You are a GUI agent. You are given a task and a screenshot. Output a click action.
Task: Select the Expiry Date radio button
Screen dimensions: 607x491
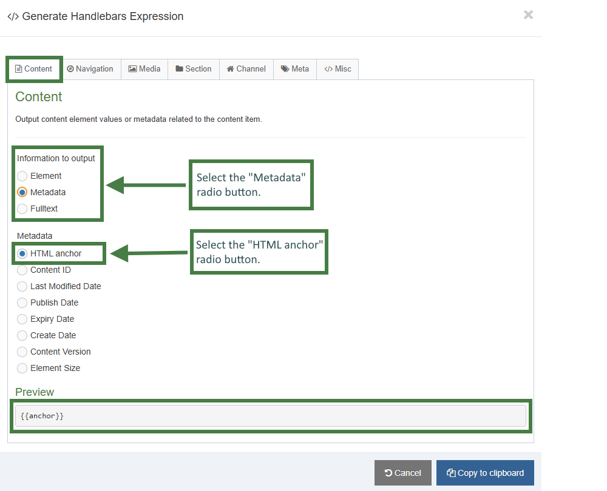(x=22, y=319)
